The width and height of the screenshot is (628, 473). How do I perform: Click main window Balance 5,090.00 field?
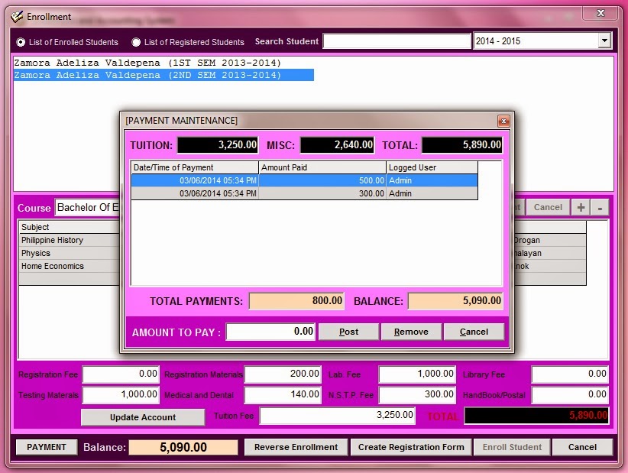pyautogui.click(x=183, y=447)
